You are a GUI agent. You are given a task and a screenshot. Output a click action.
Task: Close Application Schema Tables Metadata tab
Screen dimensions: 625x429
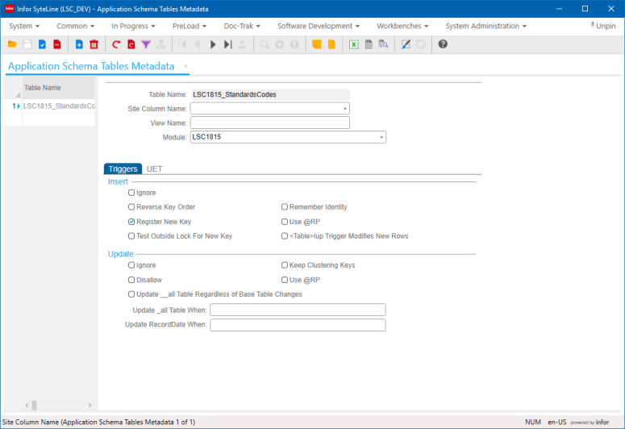[x=185, y=66]
